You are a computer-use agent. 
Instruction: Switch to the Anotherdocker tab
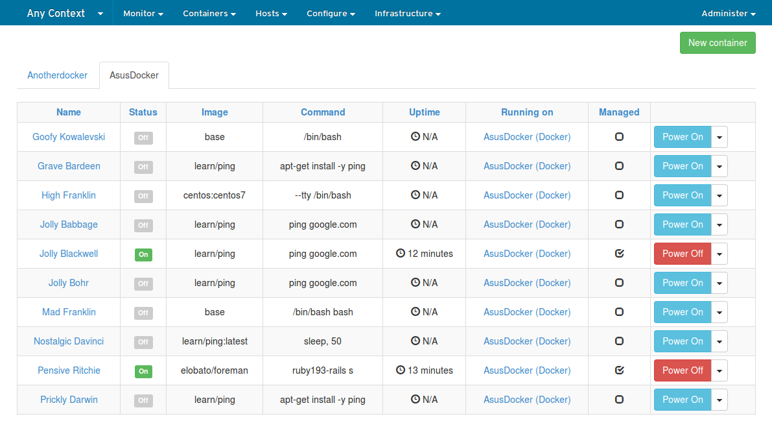click(x=57, y=75)
